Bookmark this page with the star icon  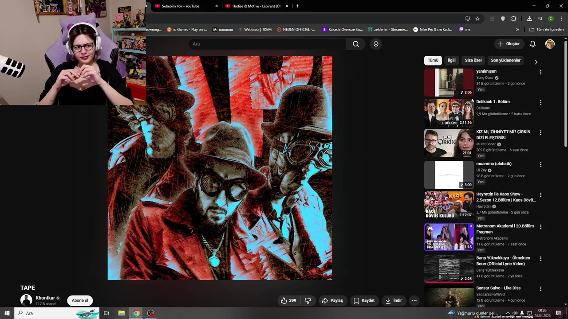[x=477, y=19]
